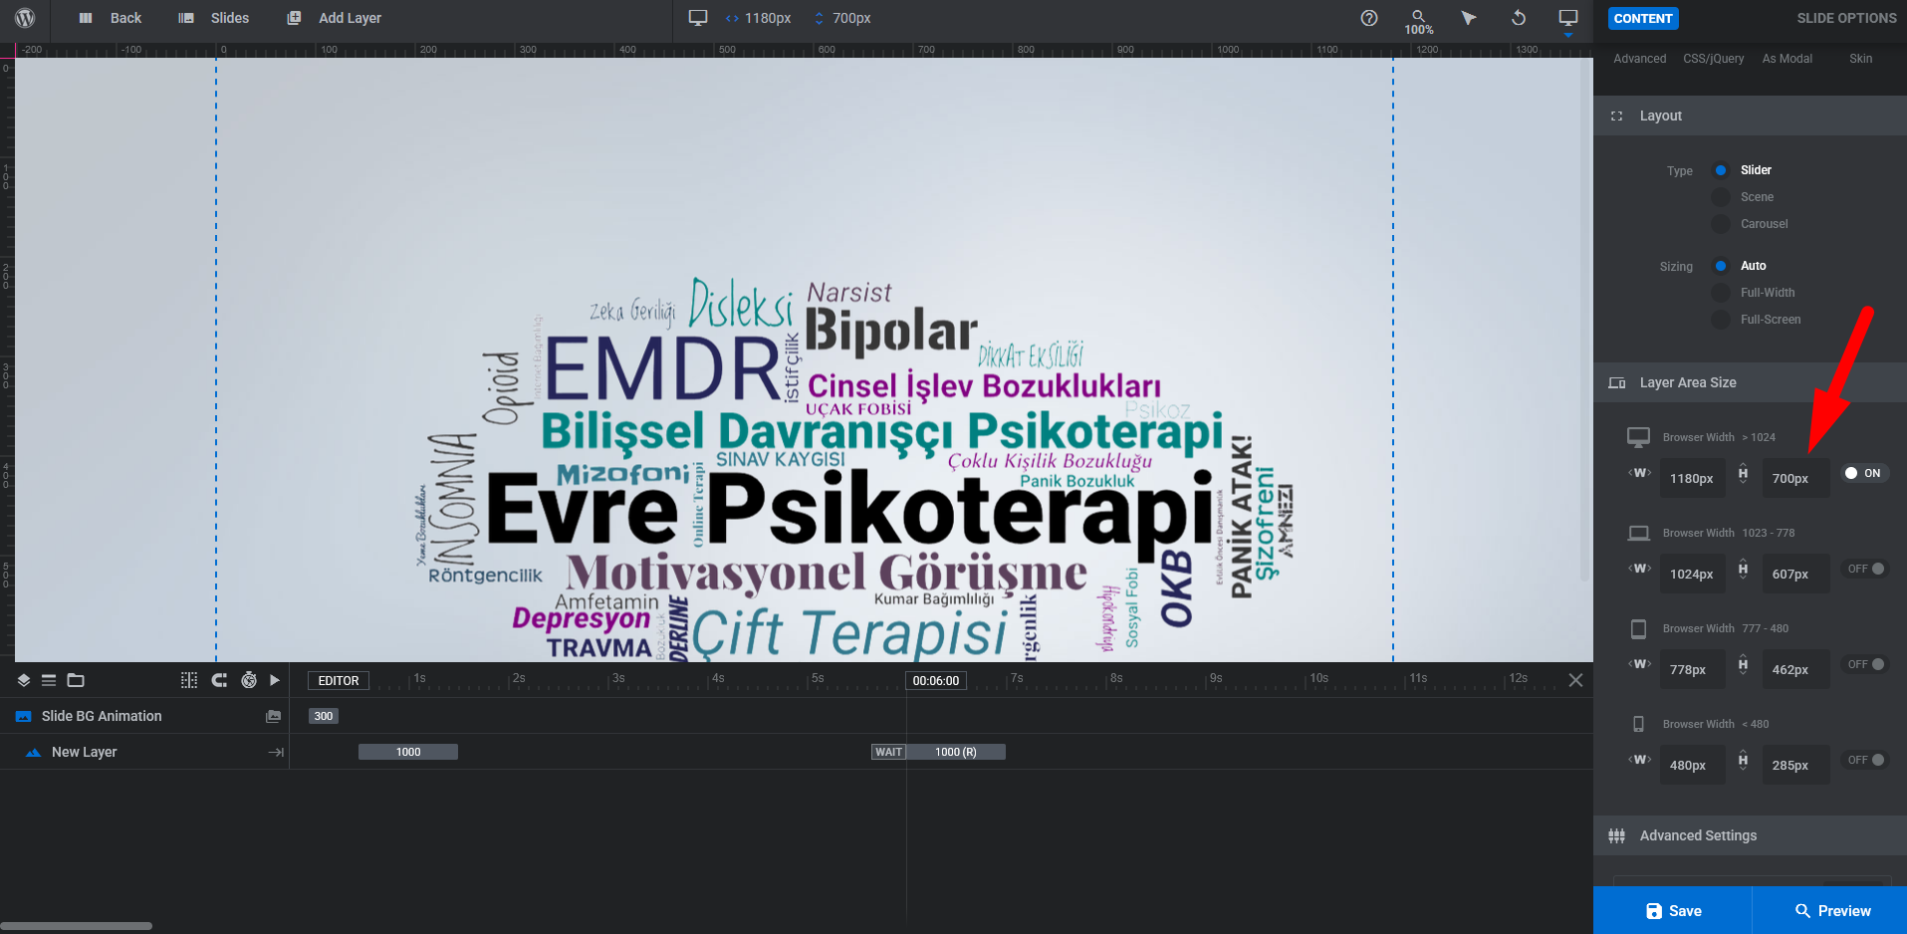Screen dimensions: 1907x934
Task: Collapse the Layer Area Size section
Action: [1750, 382]
